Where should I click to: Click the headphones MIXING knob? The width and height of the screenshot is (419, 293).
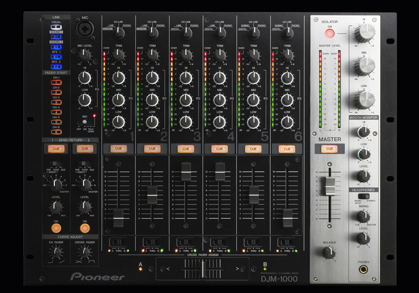coord(363,216)
